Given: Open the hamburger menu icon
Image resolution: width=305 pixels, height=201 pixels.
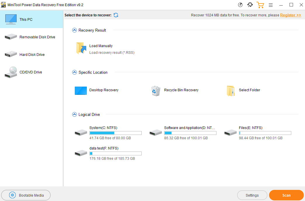Looking at the screenshot, I should click(x=271, y=5).
